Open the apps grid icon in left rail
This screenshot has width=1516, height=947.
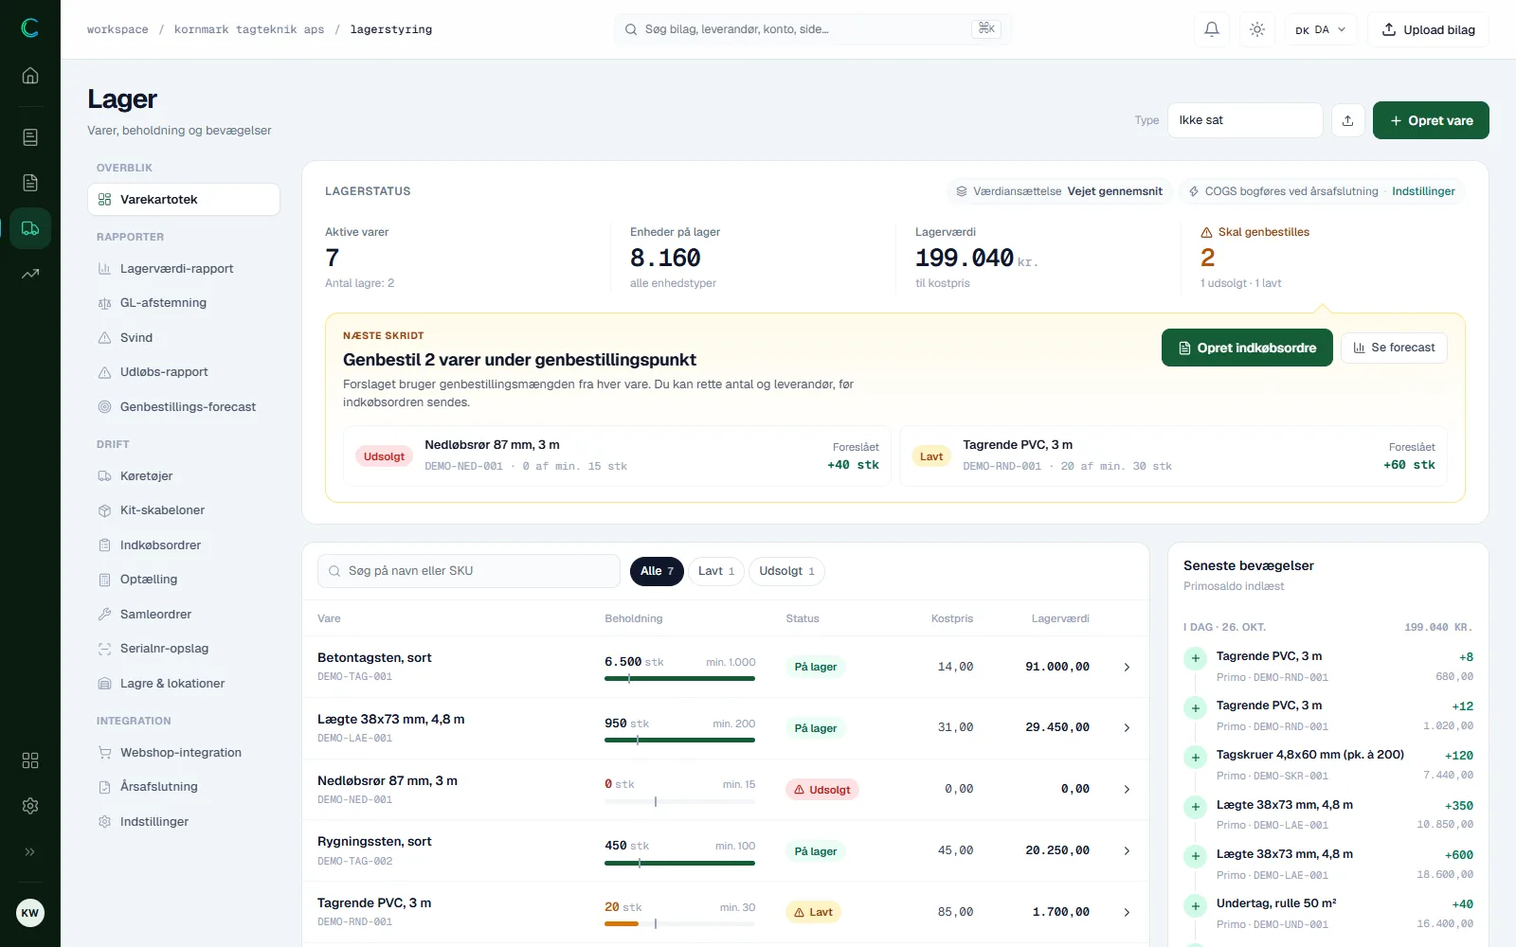click(30, 760)
